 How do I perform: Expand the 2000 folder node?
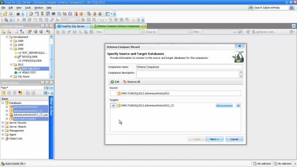[11, 41]
